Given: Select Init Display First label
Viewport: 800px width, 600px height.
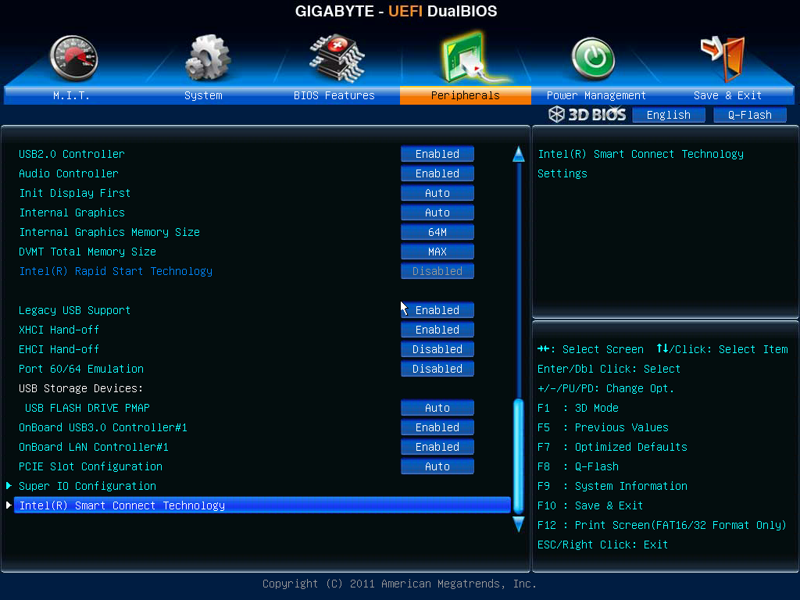Looking at the screenshot, I should coord(74,193).
